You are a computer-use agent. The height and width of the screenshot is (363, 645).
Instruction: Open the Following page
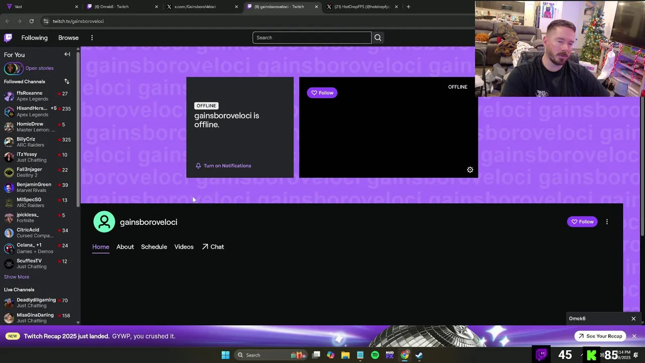(34, 38)
